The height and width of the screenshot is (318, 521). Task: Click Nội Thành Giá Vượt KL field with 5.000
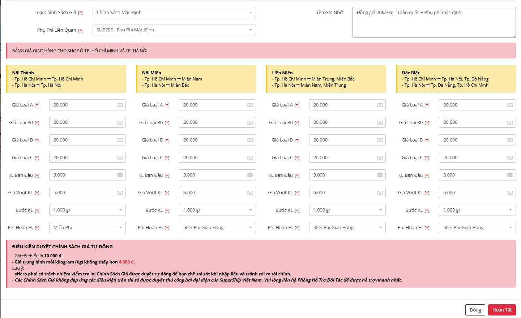87,193
